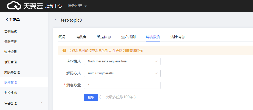Viewport: 253px width, 110px height.
Task: Click the orange warning icon in alert
Action: (64, 51)
